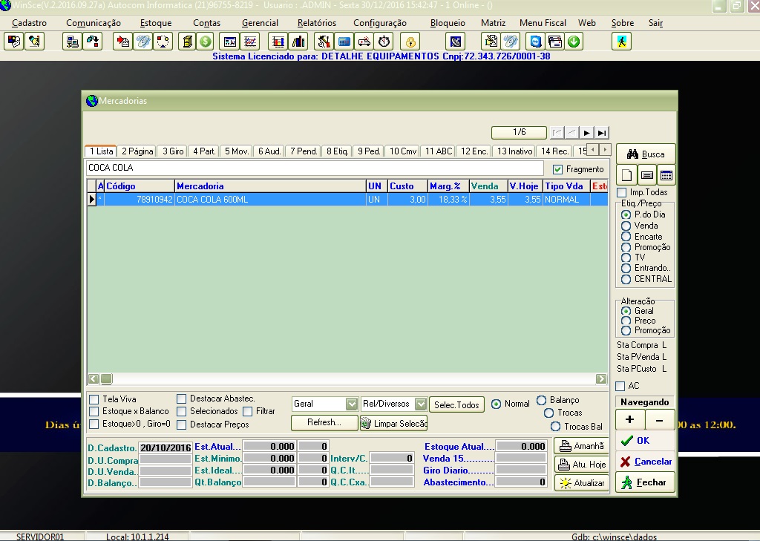Click the blank page icon below Busca
The height and width of the screenshot is (541, 760).
626,175
